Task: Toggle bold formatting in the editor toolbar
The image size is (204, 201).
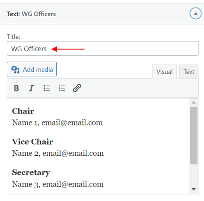Action: (16, 88)
